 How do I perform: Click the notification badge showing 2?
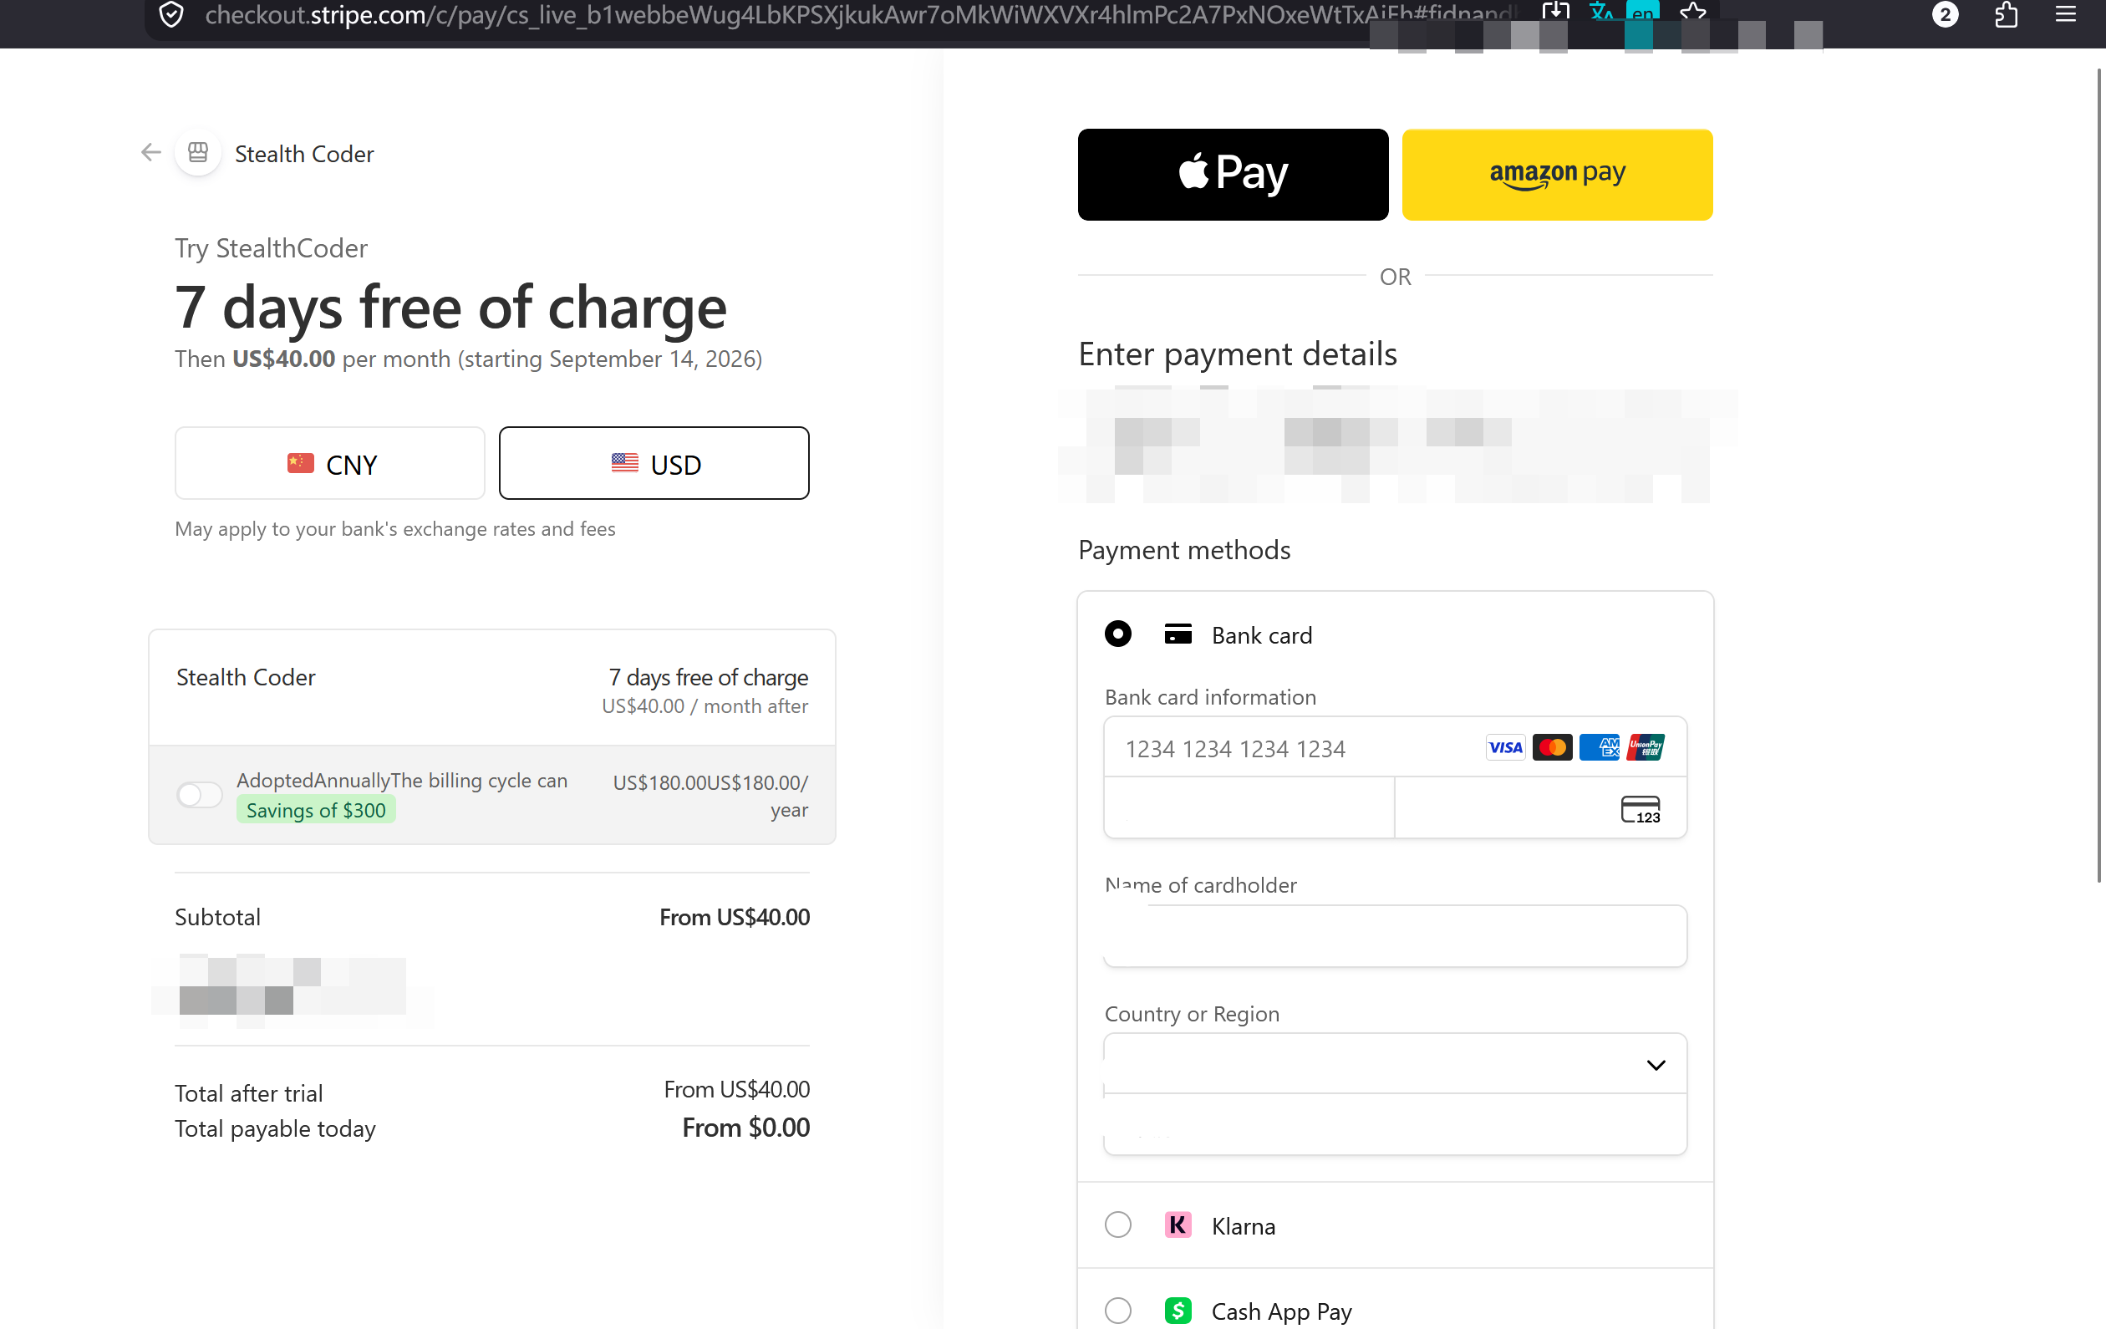tap(1945, 15)
